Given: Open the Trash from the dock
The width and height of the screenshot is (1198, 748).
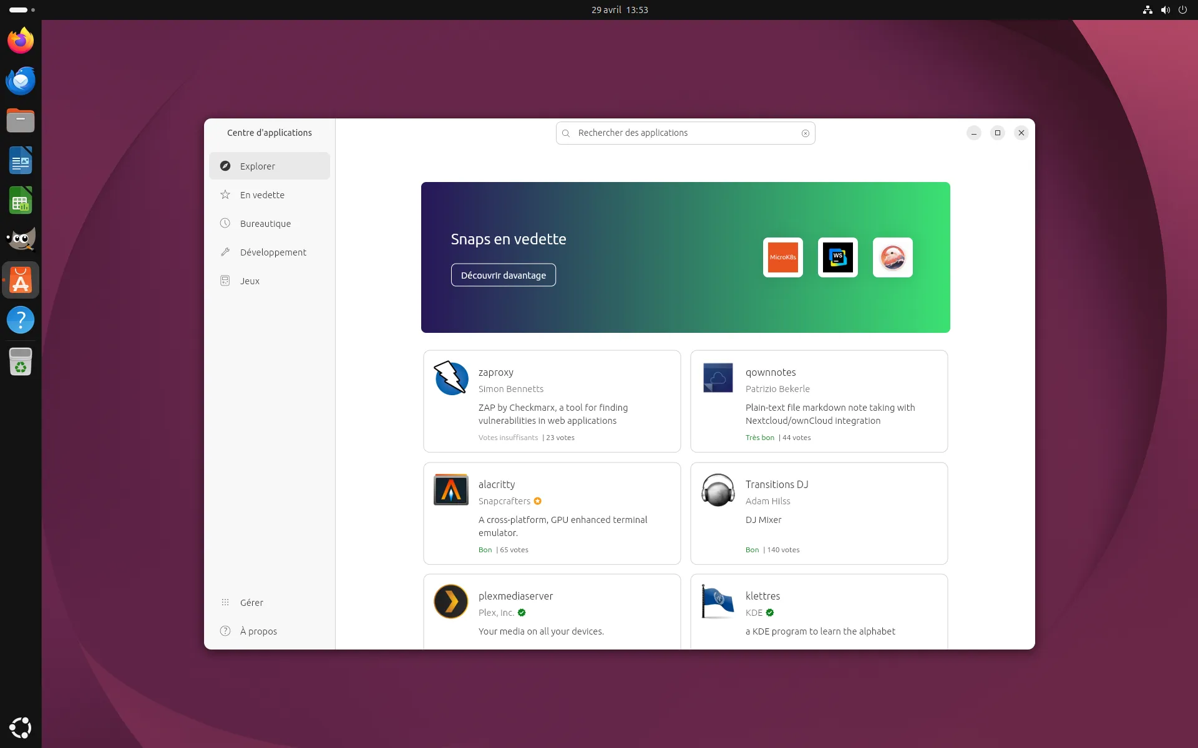Looking at the screenshot, I should tap(21, 362).
